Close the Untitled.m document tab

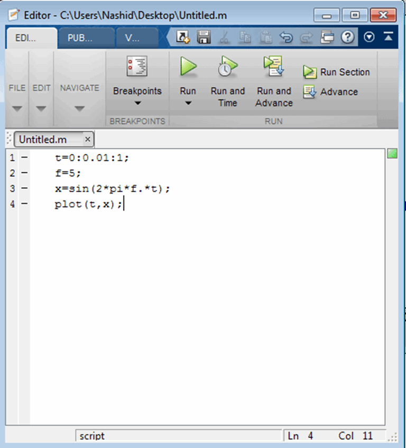click(x=88, y=139)
